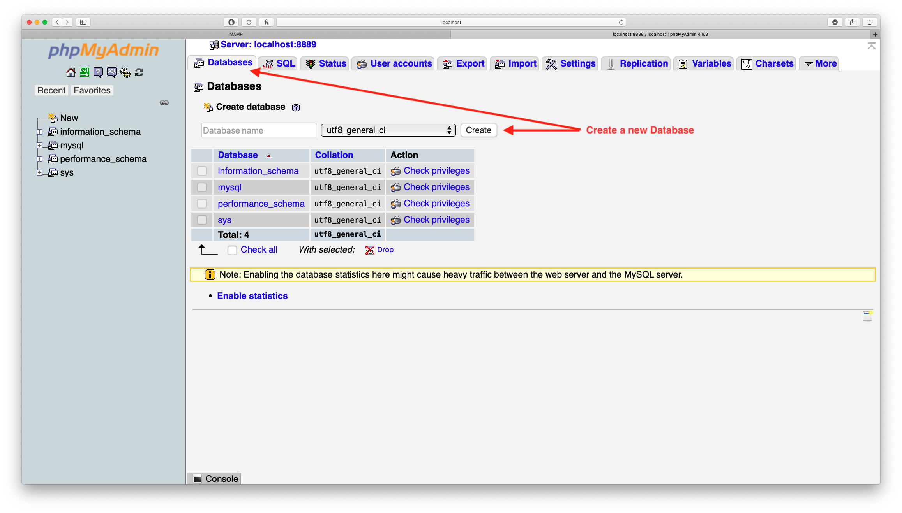Switch to the MAMP browser tab
Viewport: 902px width, 513px height.
coord(236,34)
